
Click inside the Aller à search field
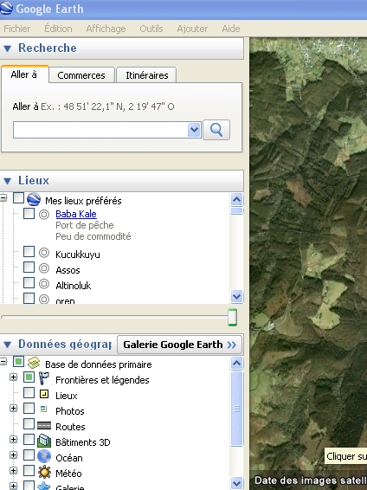(100, 130)
